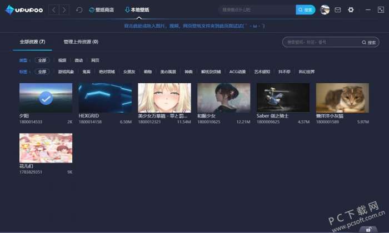The height and width of the screenshot is (233, 389).
Task: Switch to the 本地壁纸 local wallpaper tab
Action: tap(137, 10)
